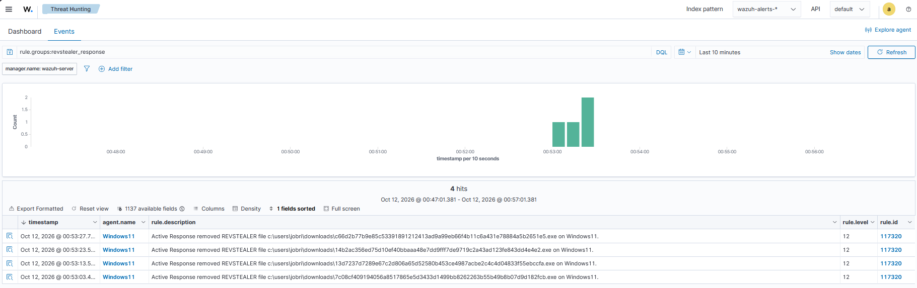The width and height of the screenshot is (917, 288).
Task: Click the Refresh button
Action: 891,52
